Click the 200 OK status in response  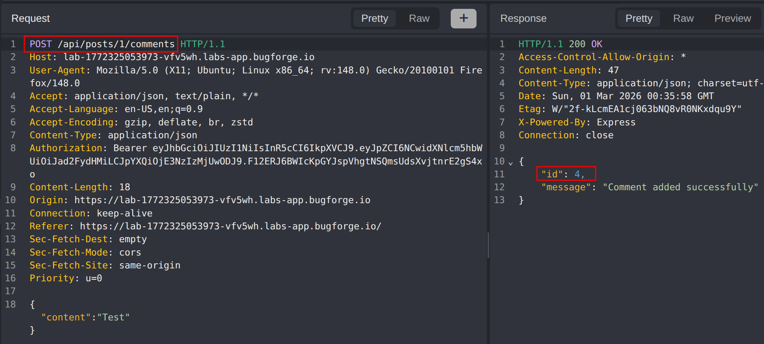click(585, 44)
